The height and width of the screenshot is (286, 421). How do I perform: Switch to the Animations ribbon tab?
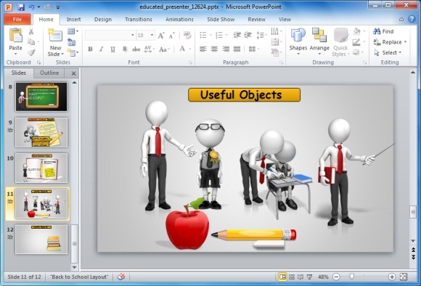coord(179,20)
